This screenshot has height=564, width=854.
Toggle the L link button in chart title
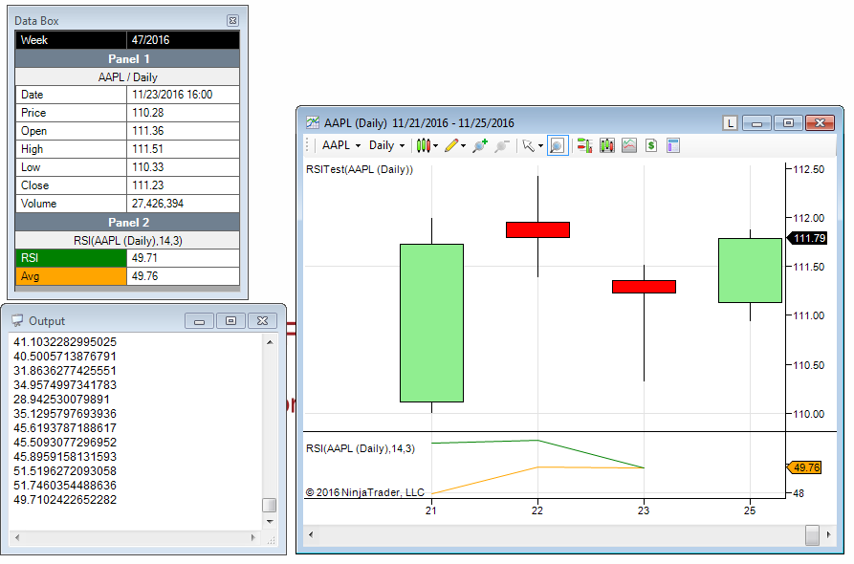730,123
